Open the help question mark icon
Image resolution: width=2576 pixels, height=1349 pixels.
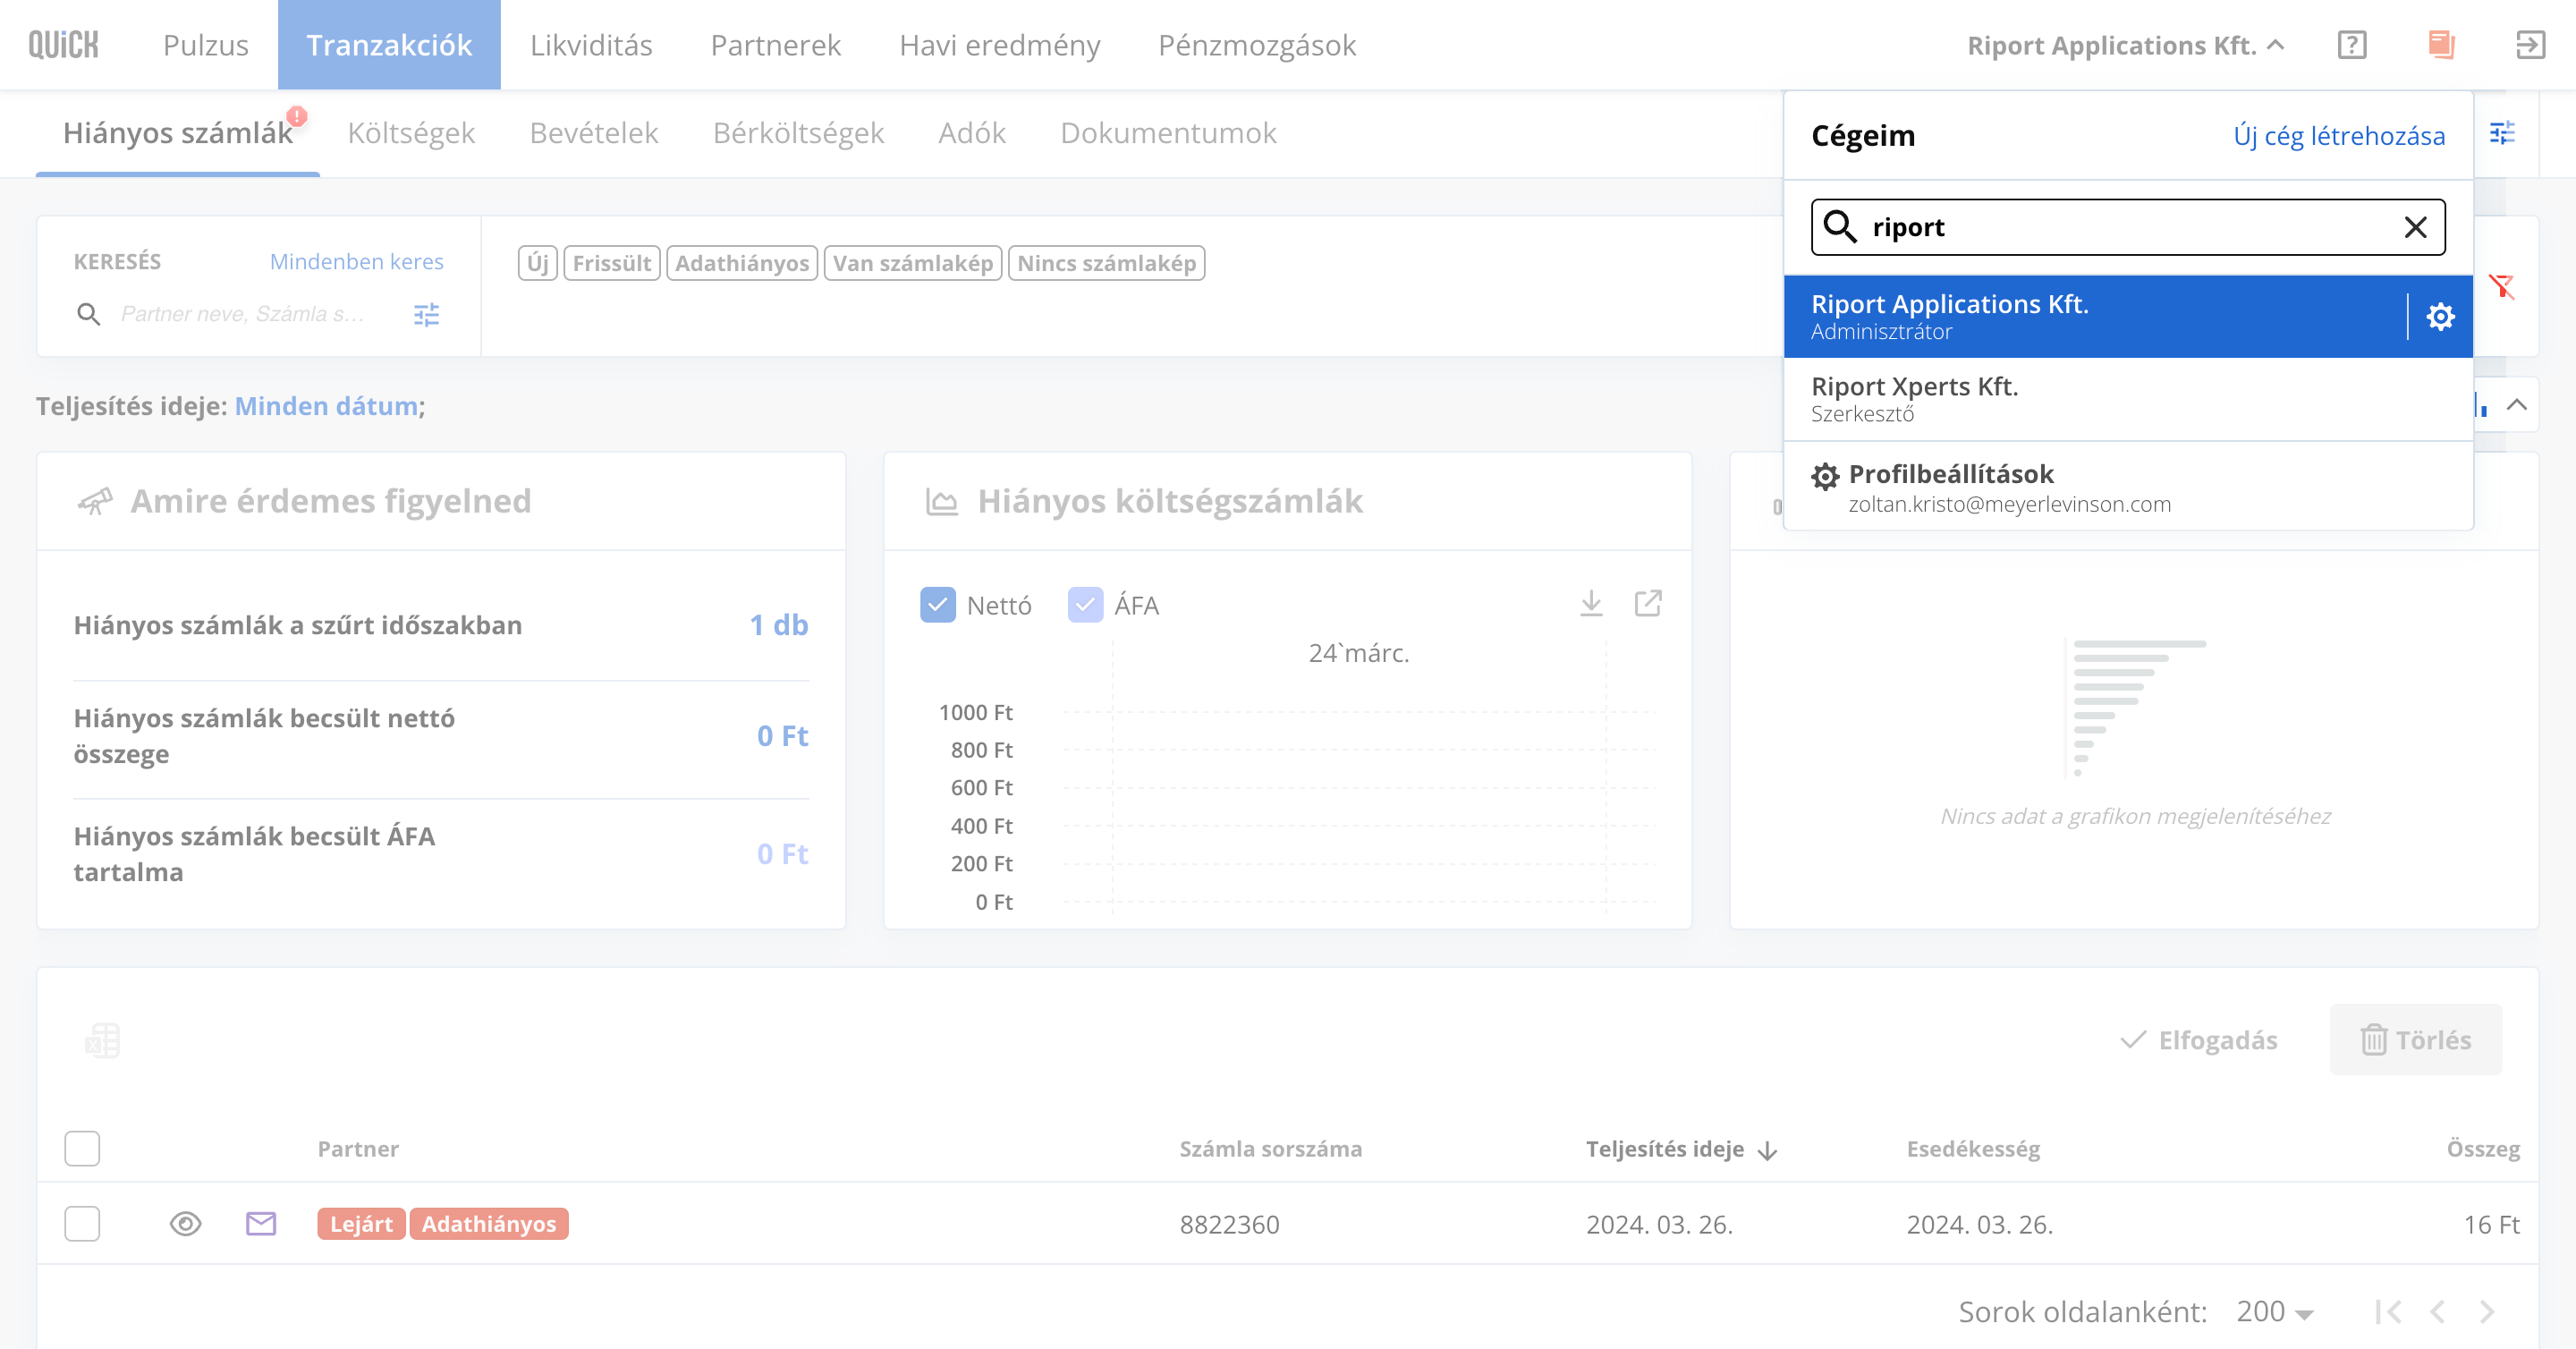pyautogui.click(x=2352, y=45)
